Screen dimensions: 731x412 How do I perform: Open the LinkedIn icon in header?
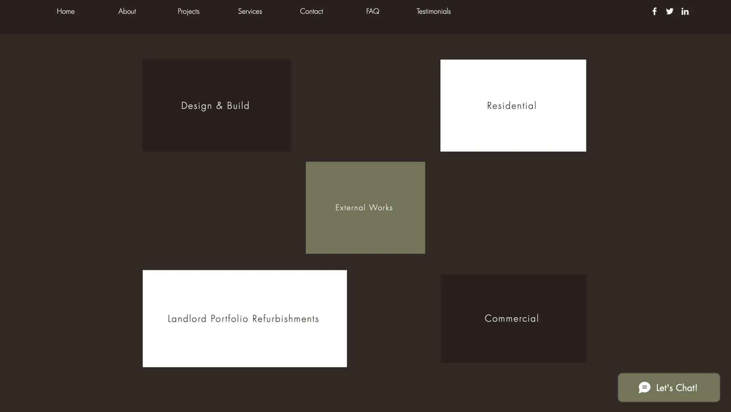(685, 11)
